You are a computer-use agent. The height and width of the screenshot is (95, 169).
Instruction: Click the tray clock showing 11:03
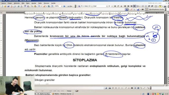(167, 94)
